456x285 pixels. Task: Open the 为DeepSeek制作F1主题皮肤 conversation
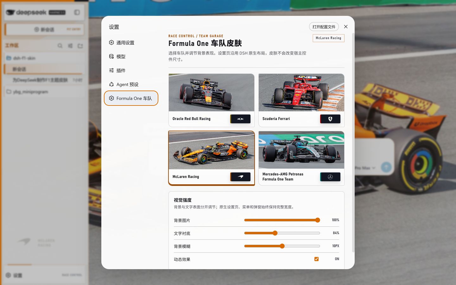pos(44,80)
